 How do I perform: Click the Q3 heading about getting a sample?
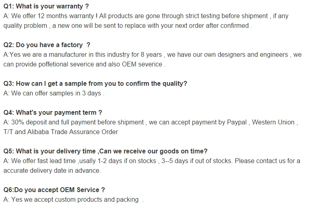click(x=95, y=84)
